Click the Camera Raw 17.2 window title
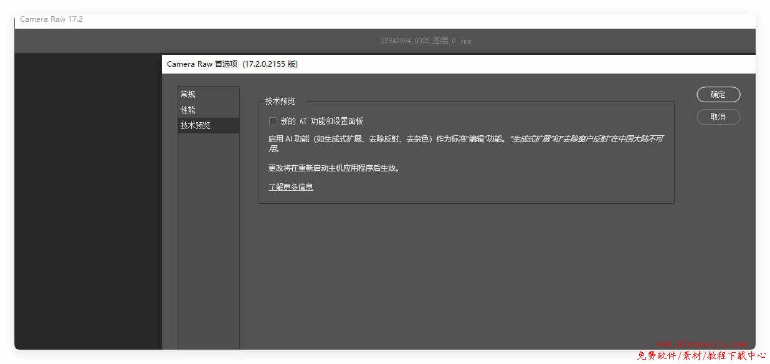The image size is (770, 364). [x=51, y=19]
